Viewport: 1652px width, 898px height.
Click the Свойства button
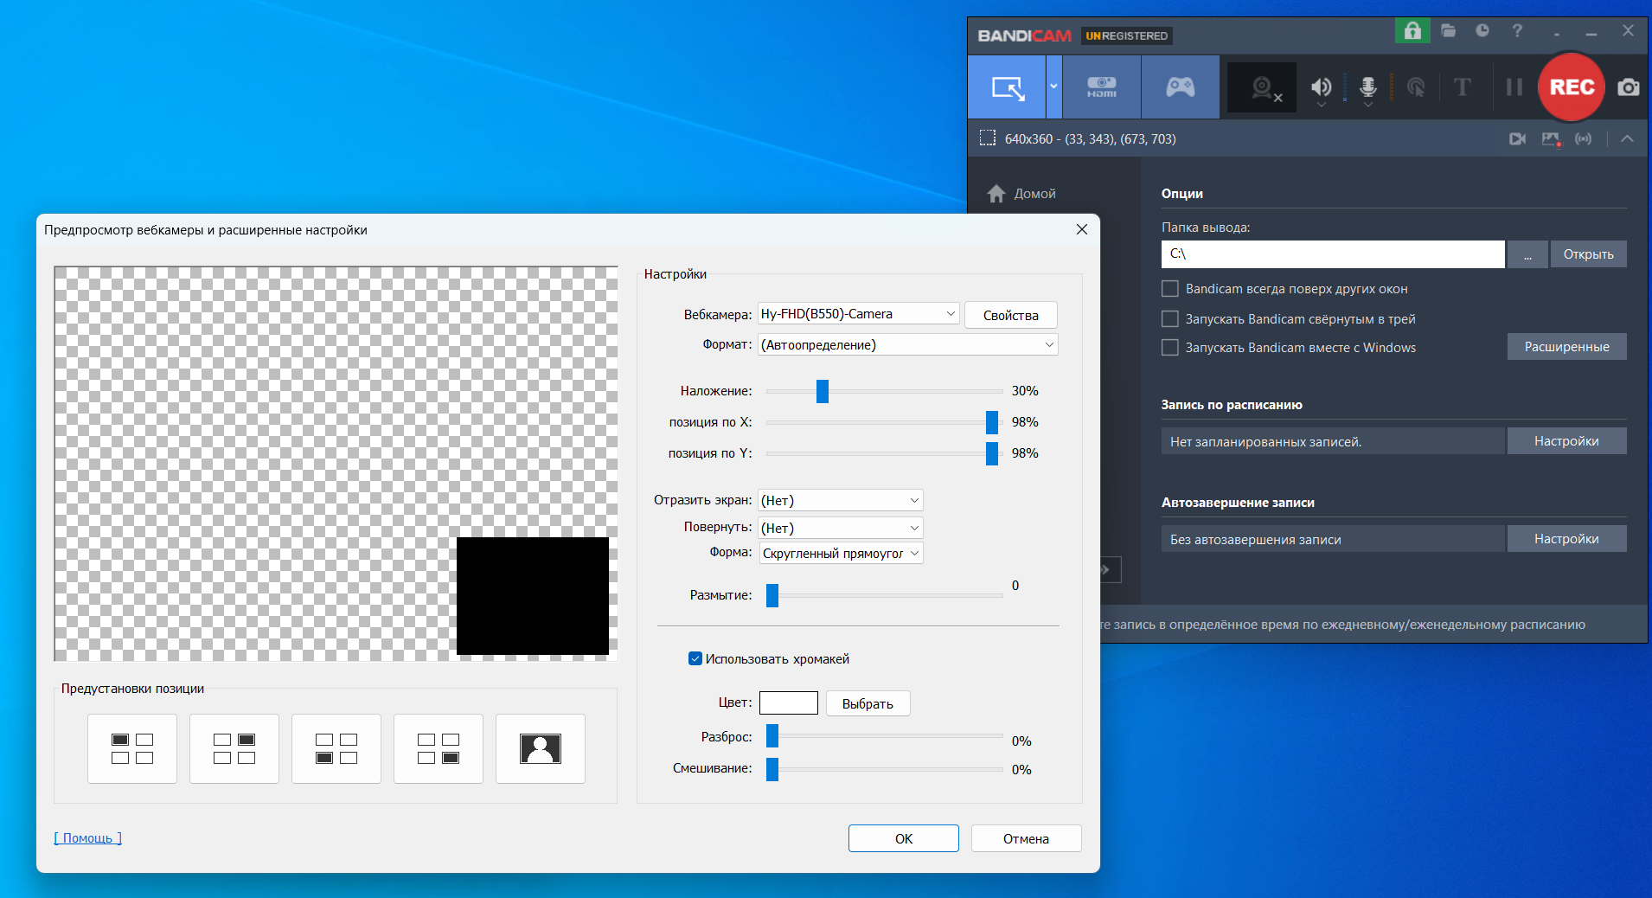click(1010, 316)
